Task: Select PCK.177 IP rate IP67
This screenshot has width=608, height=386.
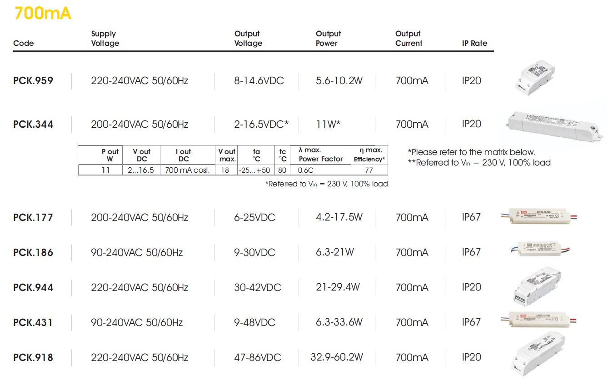Action: tap(471, 217)
